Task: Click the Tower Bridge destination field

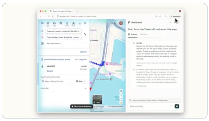Action: (64, 37)
